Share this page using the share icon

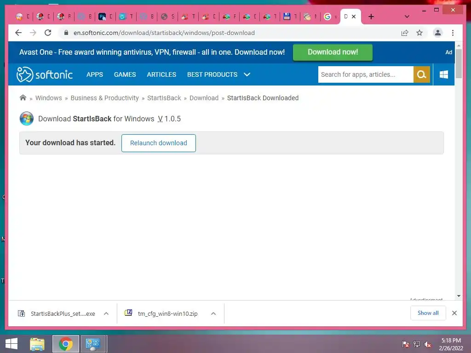tap(405, 33)
